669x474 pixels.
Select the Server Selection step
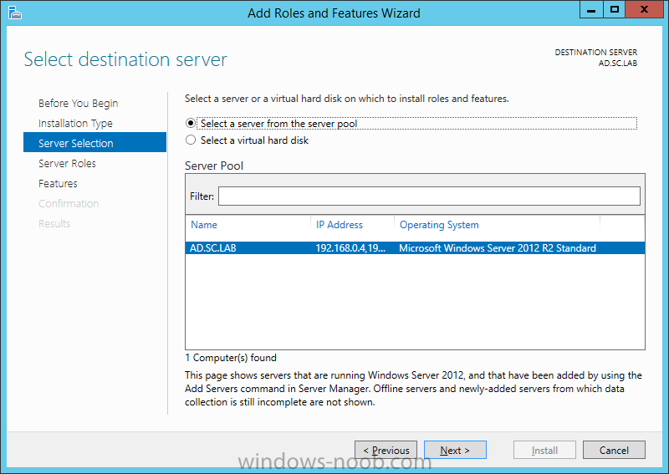tap(94, 142)
